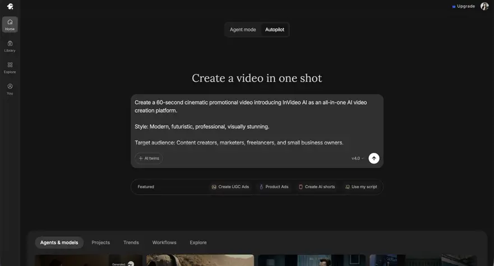This screenshot has width=494, height=266.
Task: Select the Projects tab
Action: 101,242
